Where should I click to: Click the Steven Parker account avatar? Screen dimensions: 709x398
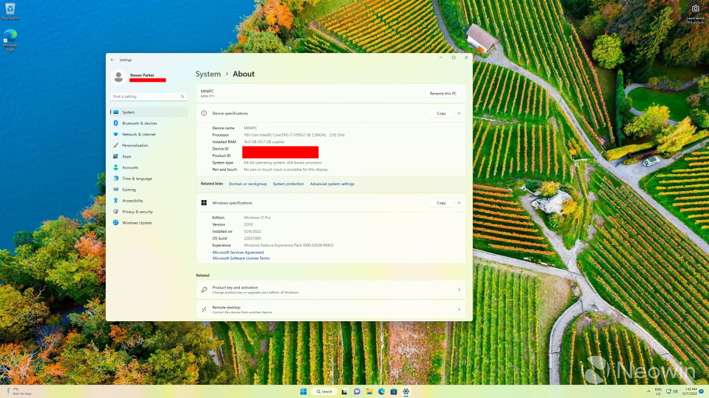pyautogui.click(x=119, y=77)
